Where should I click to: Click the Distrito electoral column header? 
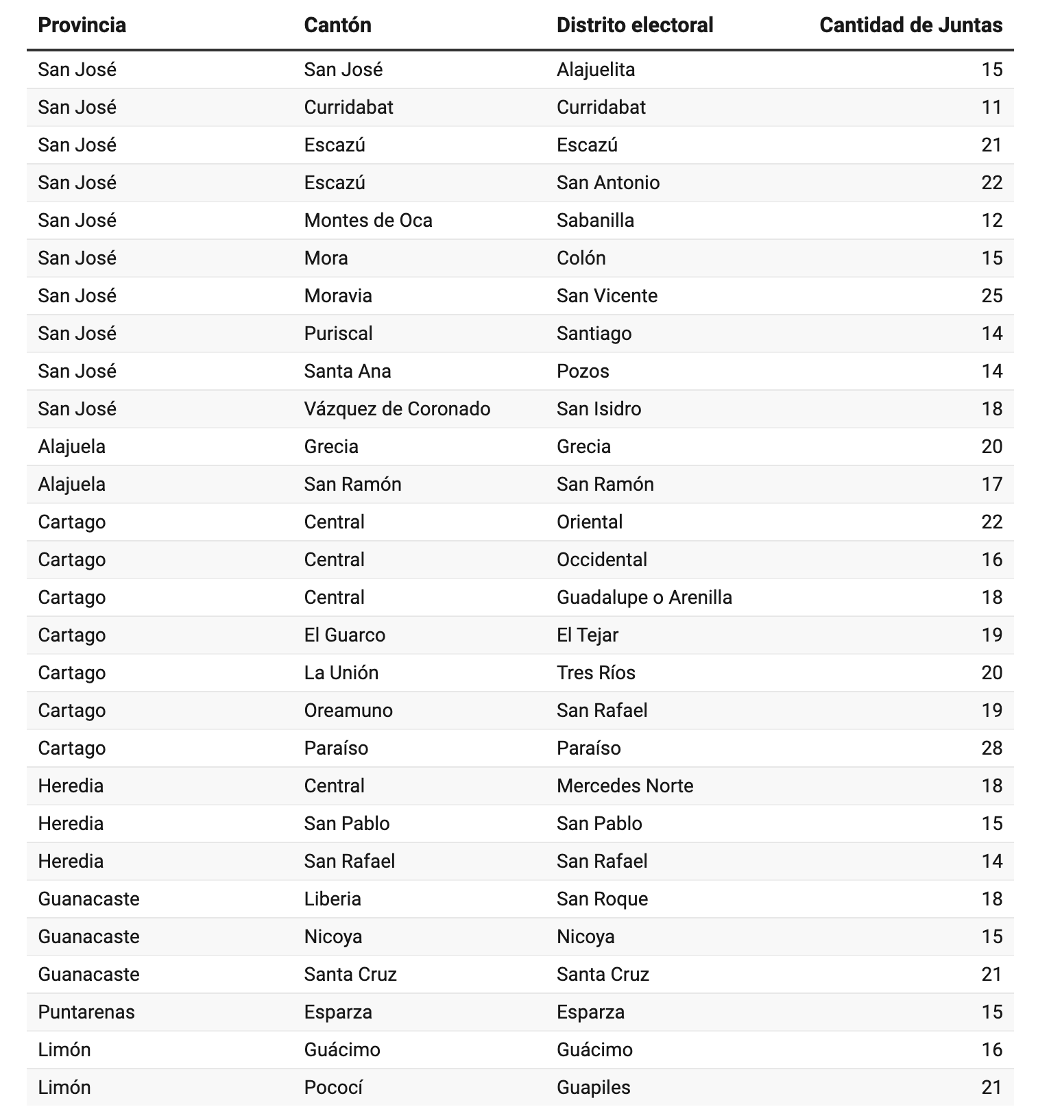pyautogui.click(x=635, y=25)
